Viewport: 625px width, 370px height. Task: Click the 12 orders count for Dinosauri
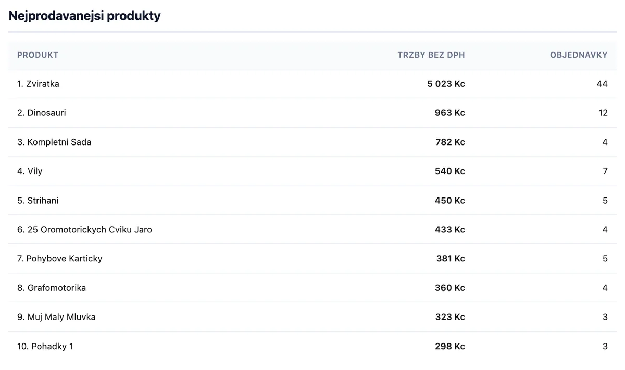(x=603, y=113)
